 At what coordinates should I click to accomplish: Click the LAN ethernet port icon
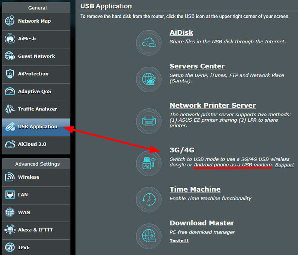tap(10, 195)
